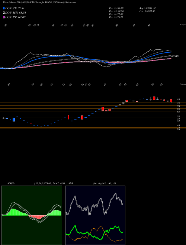186x245 pixels.
Task: Click the ADX indicator chart panel
Action: [x=95, y=215]
